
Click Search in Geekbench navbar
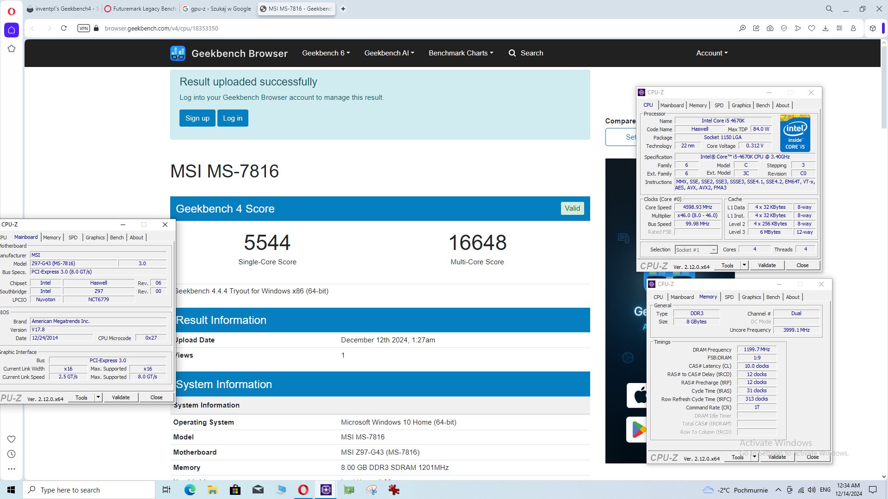coord(526,53)
